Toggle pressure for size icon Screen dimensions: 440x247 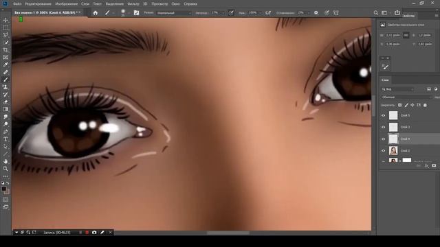tap(327, 13)
